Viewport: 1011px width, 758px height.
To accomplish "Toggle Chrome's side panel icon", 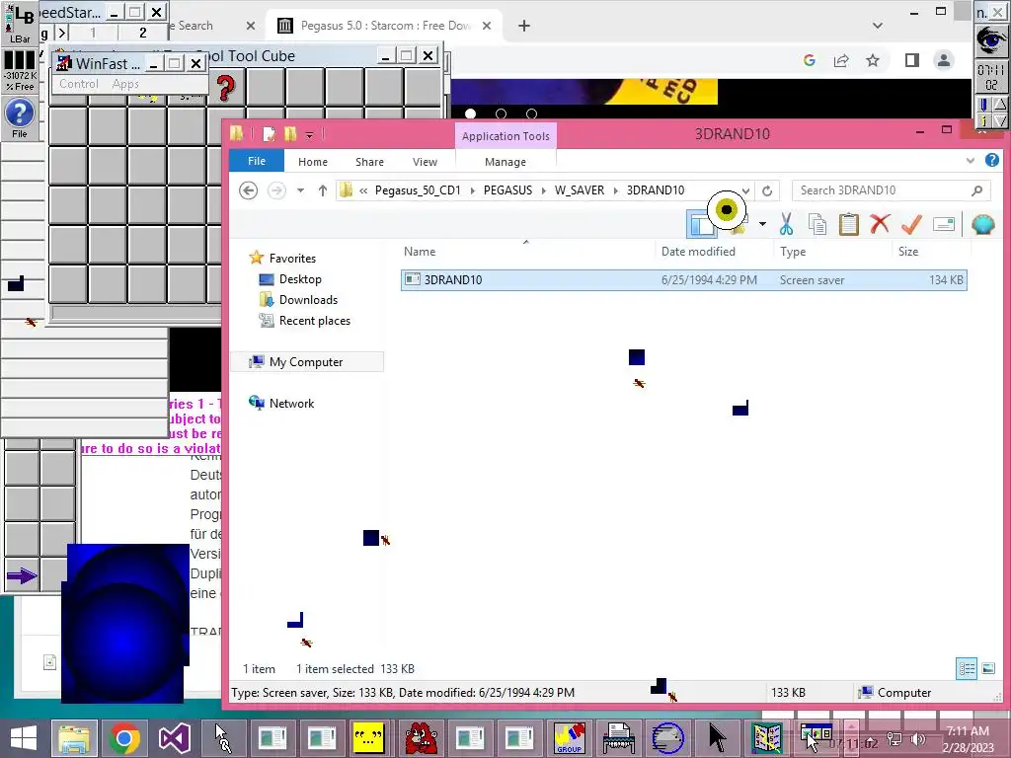I will click(911, 60).
